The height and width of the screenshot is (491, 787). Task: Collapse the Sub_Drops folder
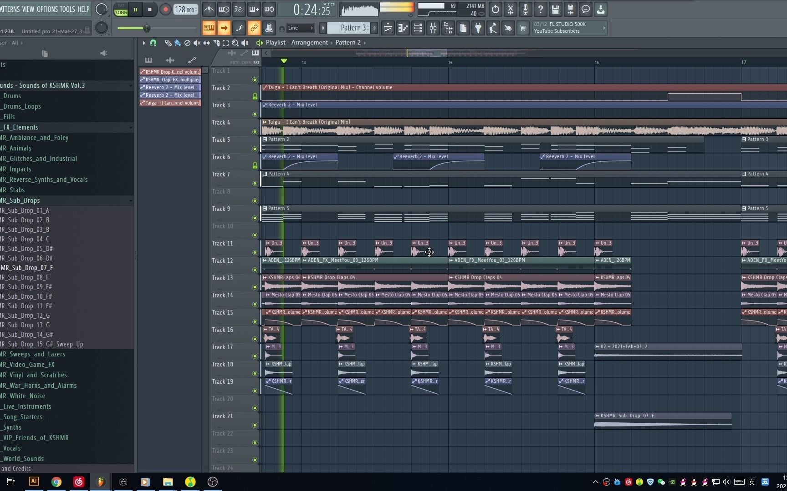pos(131,200)
